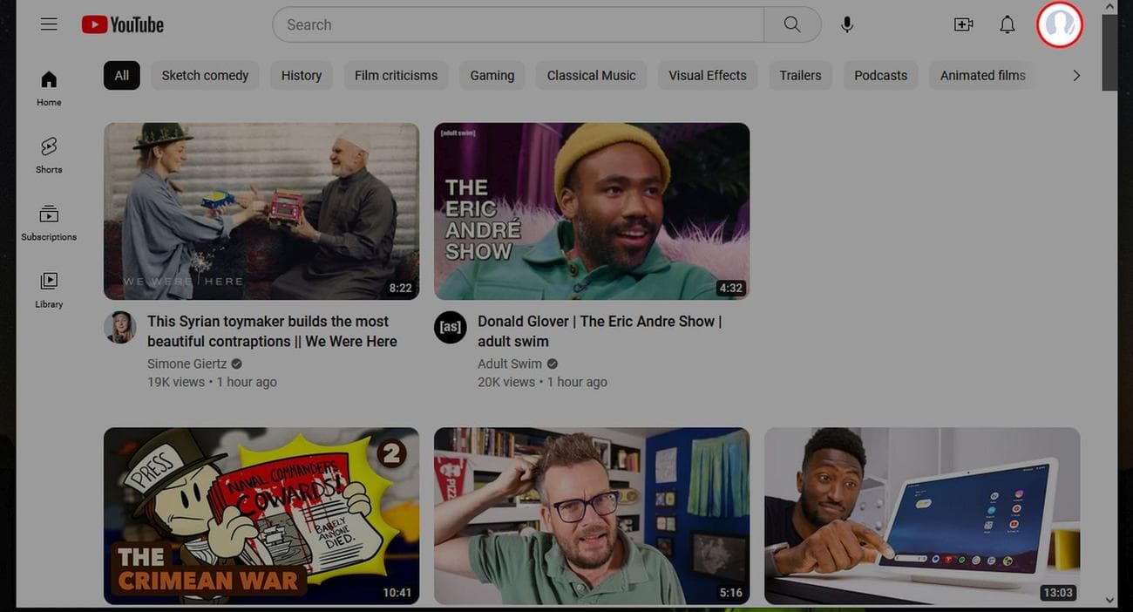Select the Podcasts chip
This screenshot has height=612, width=1133.
pyautogui.click(x=880, y=76)
